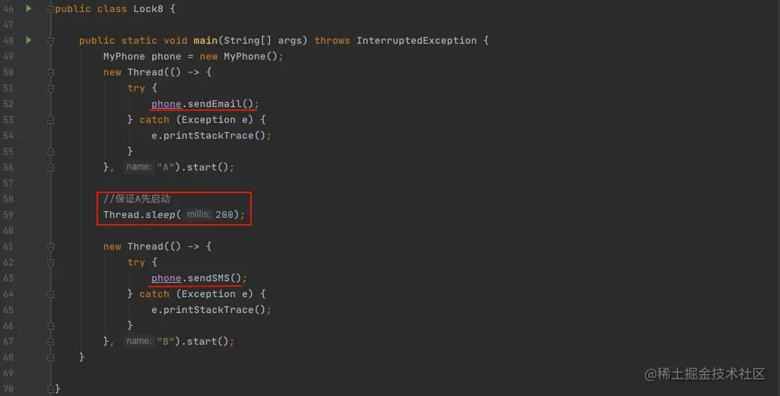Click the string "A" thread name
The image size is (780, 396).
click(x=166, y=167)
